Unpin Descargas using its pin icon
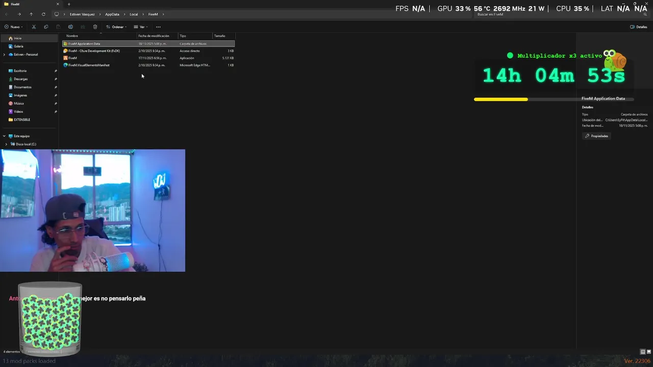The height and width of the screenshot is (367, 653). click(56, 79)
